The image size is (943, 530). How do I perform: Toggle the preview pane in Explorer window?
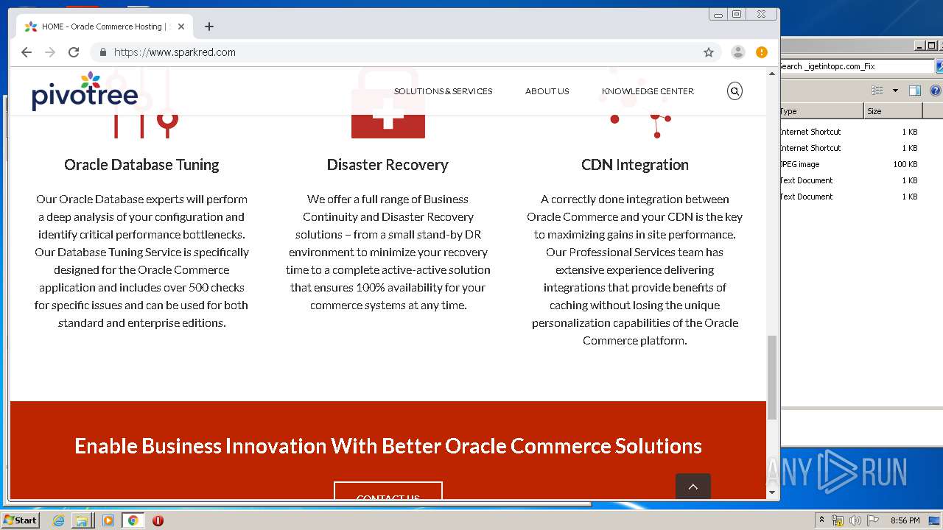tap(915, 91)
